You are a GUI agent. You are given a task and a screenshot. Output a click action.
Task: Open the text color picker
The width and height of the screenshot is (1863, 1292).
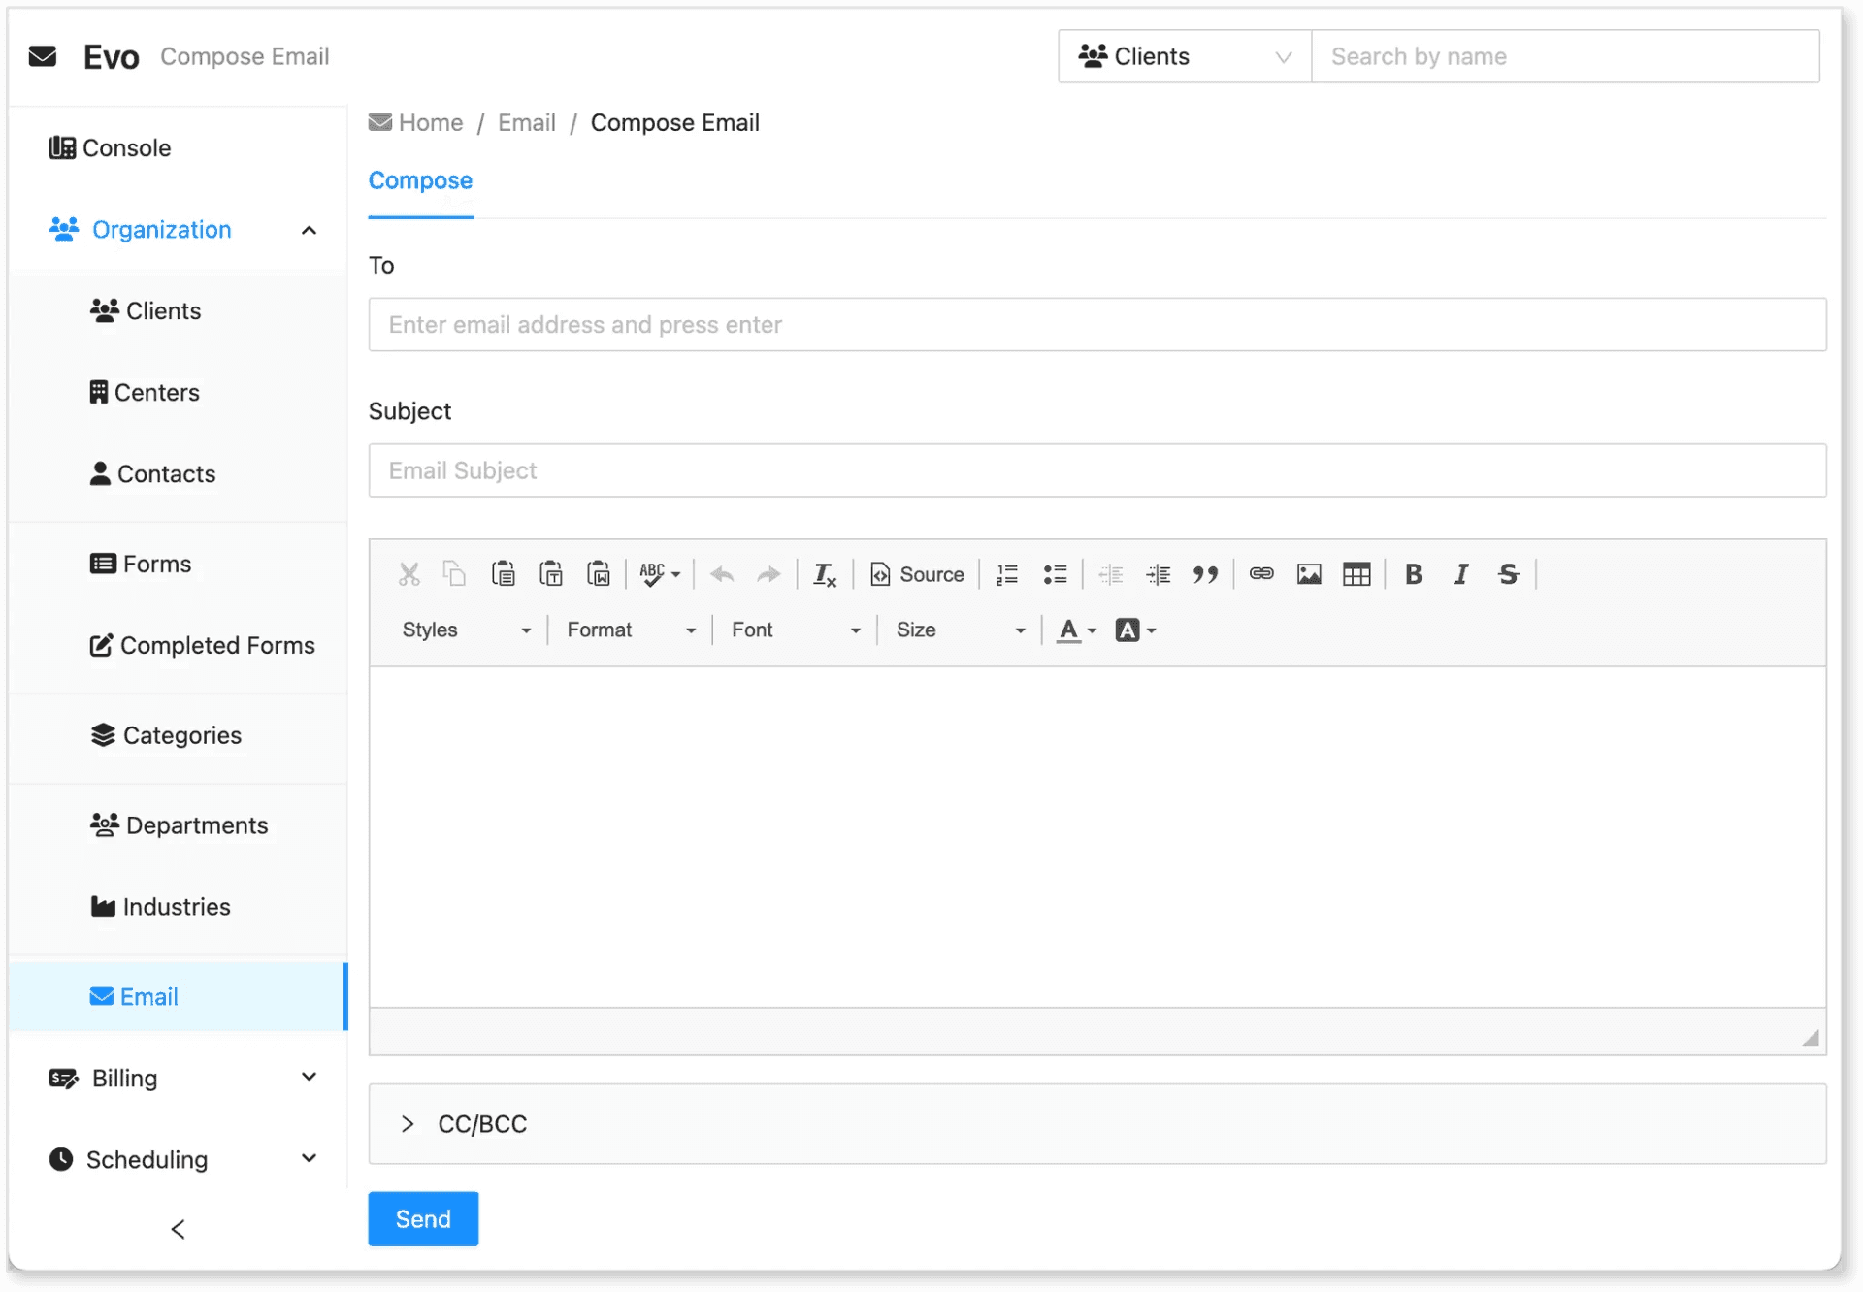click(1077, 630)
